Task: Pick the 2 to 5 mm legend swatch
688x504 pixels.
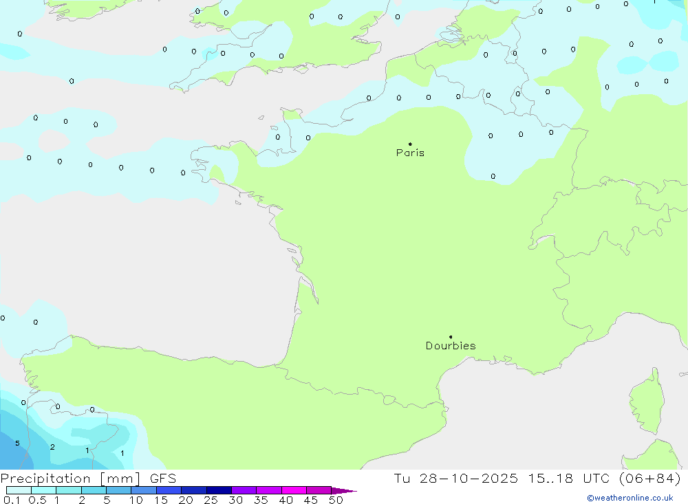Action: click(94, 490)
